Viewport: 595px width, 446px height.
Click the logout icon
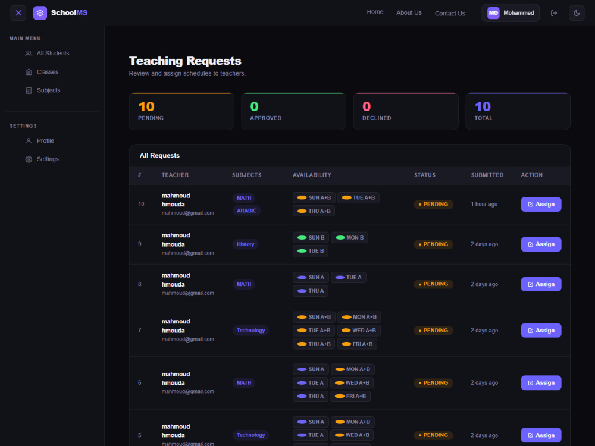pos(553,13)
